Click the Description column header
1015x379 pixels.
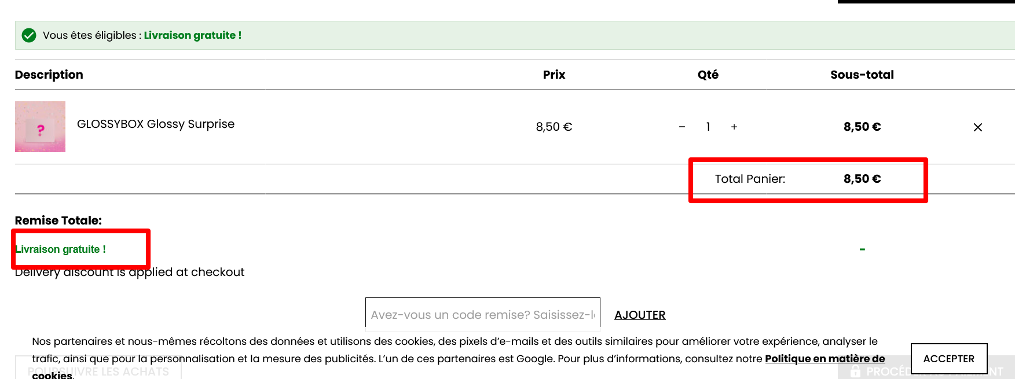coord(49,75)
